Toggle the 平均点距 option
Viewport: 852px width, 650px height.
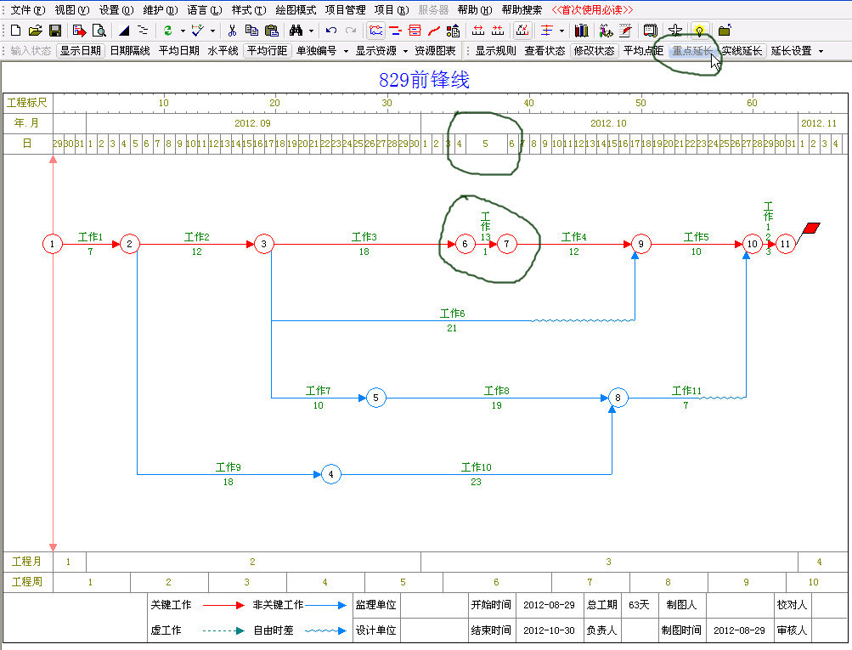coord(643,50)
